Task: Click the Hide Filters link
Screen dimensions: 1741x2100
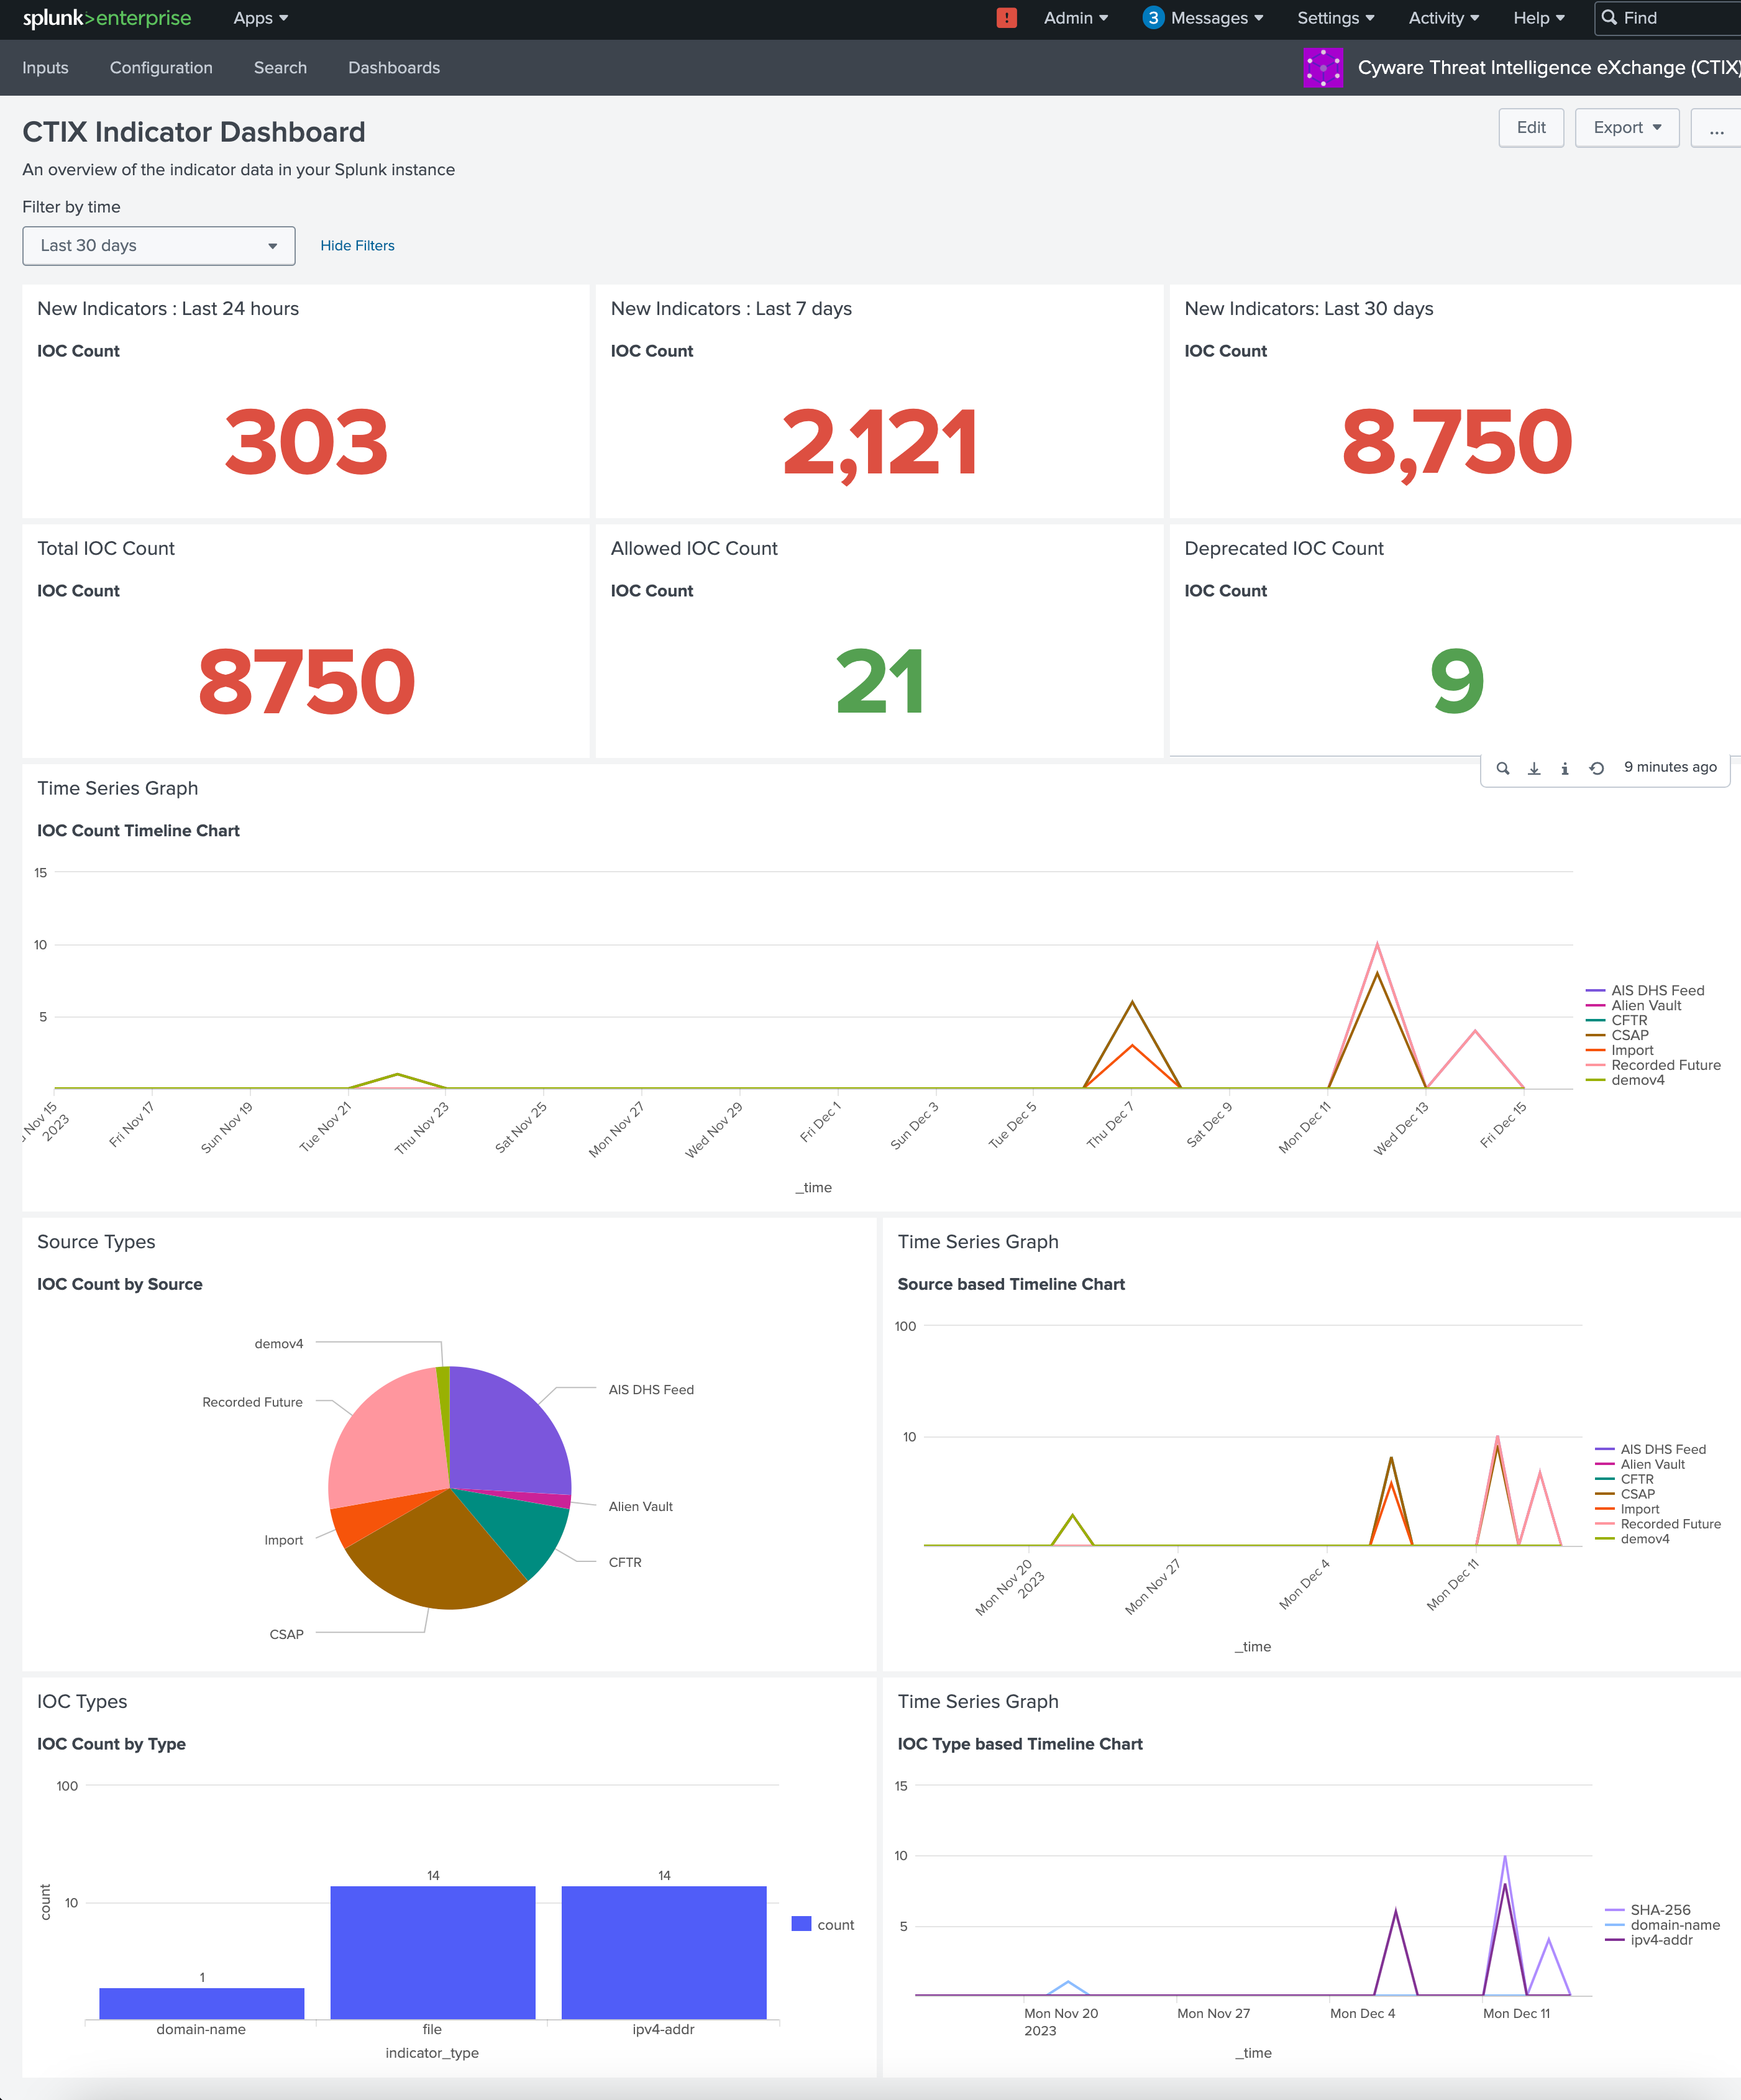Action: click(x=357, y=246)
